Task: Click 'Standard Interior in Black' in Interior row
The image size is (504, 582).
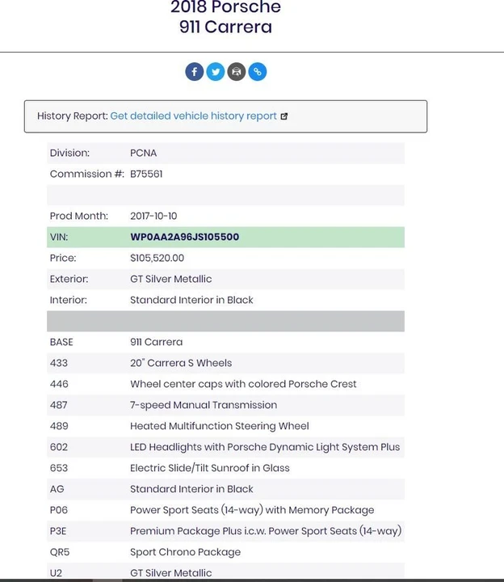Action: (191, 300)
